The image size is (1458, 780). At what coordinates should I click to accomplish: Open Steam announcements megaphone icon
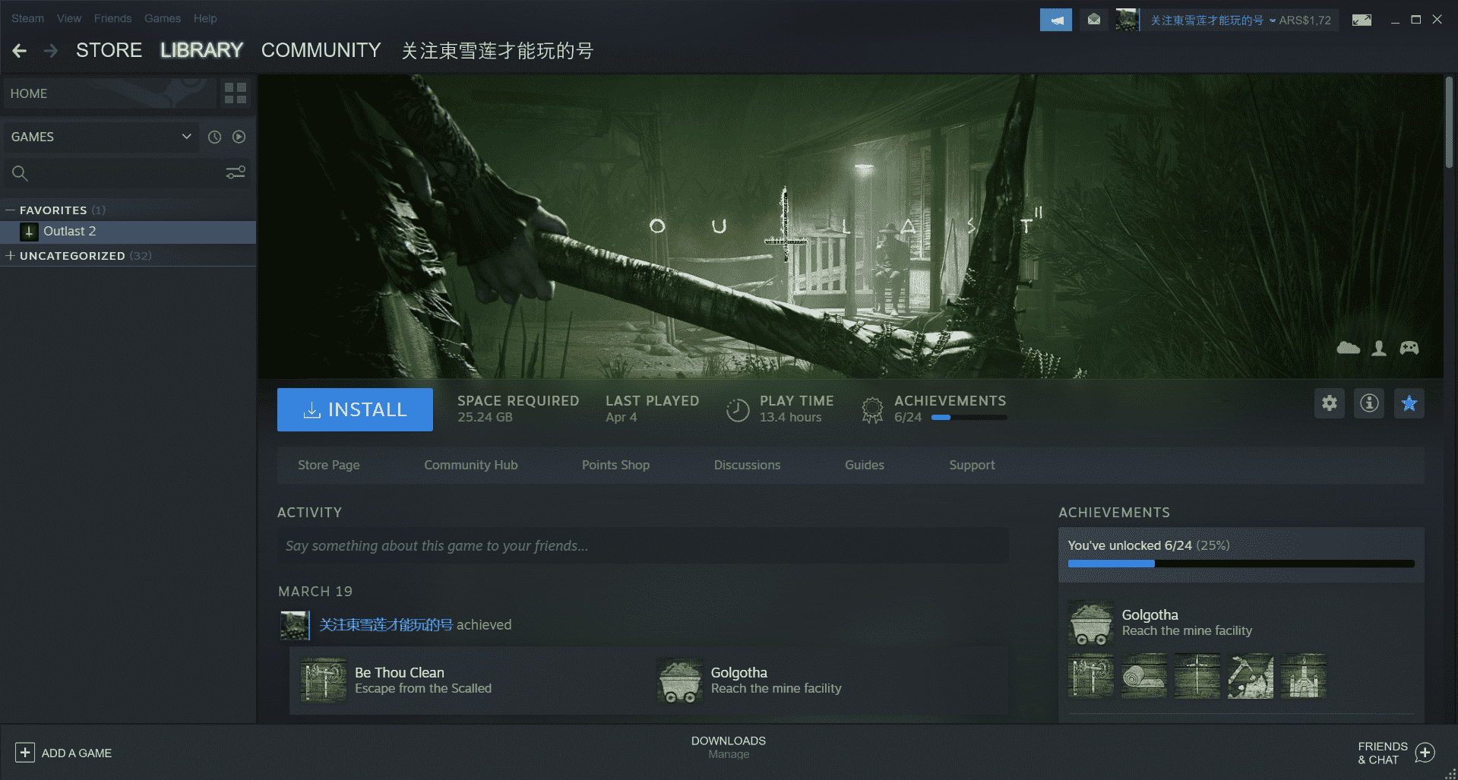pos(1055,19)
